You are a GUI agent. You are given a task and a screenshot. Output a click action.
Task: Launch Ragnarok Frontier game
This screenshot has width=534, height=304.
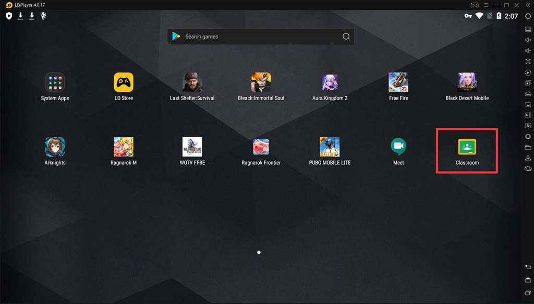[x=261, y=147]
